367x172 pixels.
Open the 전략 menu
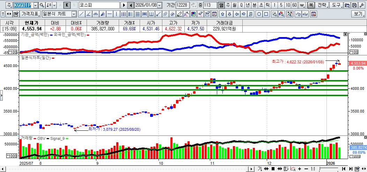pyautogui.click(x=322, y=5)
